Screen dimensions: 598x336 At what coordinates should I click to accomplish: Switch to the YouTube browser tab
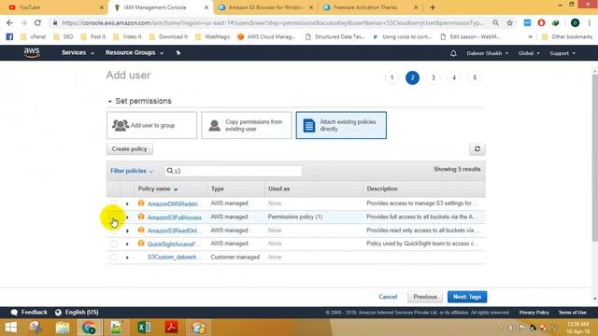(x=54, y=7)
